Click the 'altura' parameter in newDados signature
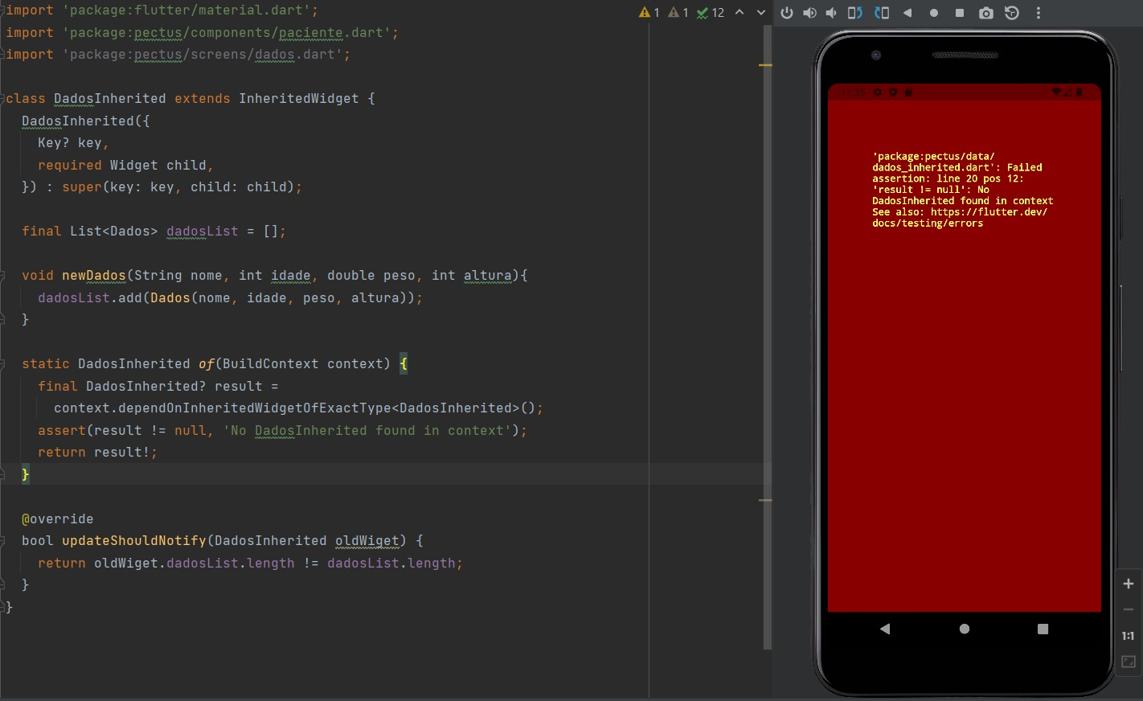Viewport: 1143px width, 701px height. click(x=488, y=276)
